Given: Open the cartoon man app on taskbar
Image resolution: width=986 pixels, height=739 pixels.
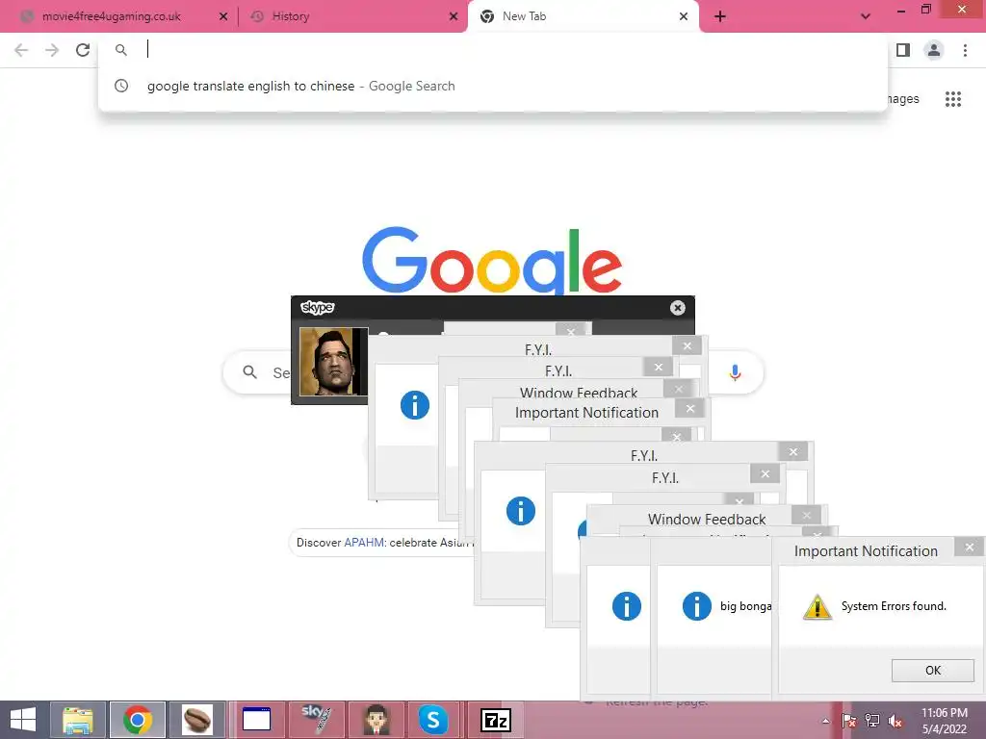Looking at the screenshot, I should pyautogui.click(x=376, y=720).
